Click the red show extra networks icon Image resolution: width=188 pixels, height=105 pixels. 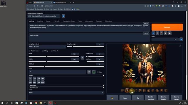click(x=162, y=33)
